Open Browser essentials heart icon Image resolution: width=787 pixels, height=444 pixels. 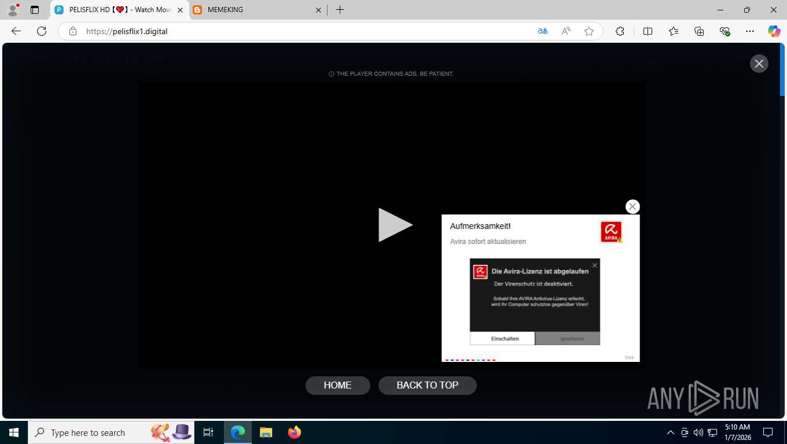pos(725,31)
